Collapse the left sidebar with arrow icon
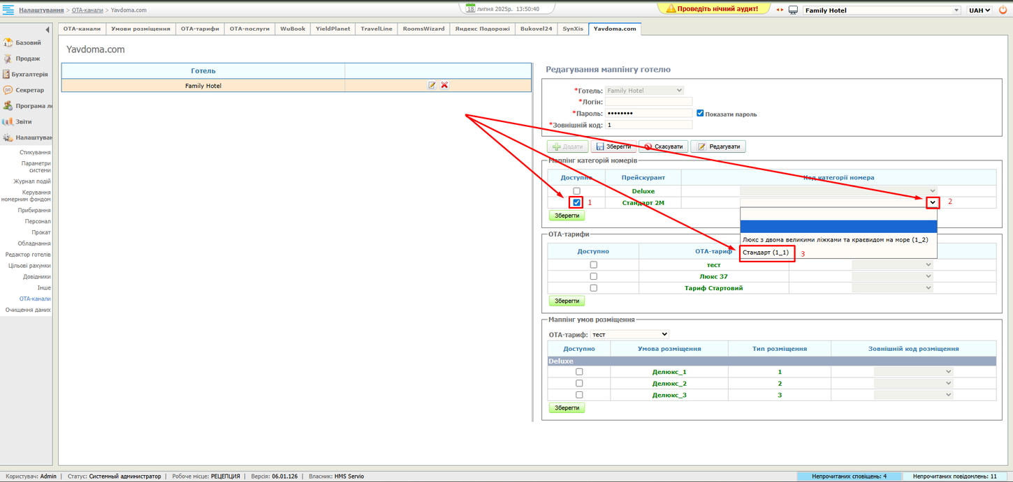Image resolution: width=1013 pixels, height=482 pixels. point(48,29)
